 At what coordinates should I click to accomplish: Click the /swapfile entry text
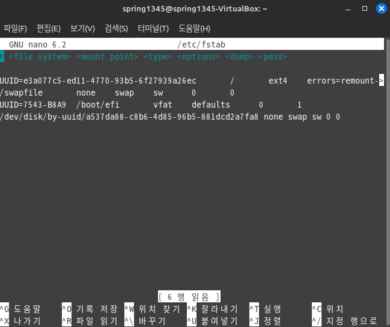22,93
